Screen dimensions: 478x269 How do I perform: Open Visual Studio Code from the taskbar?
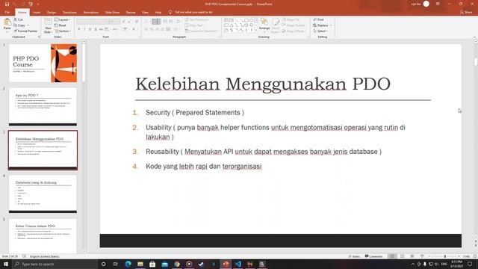point(238,264)
